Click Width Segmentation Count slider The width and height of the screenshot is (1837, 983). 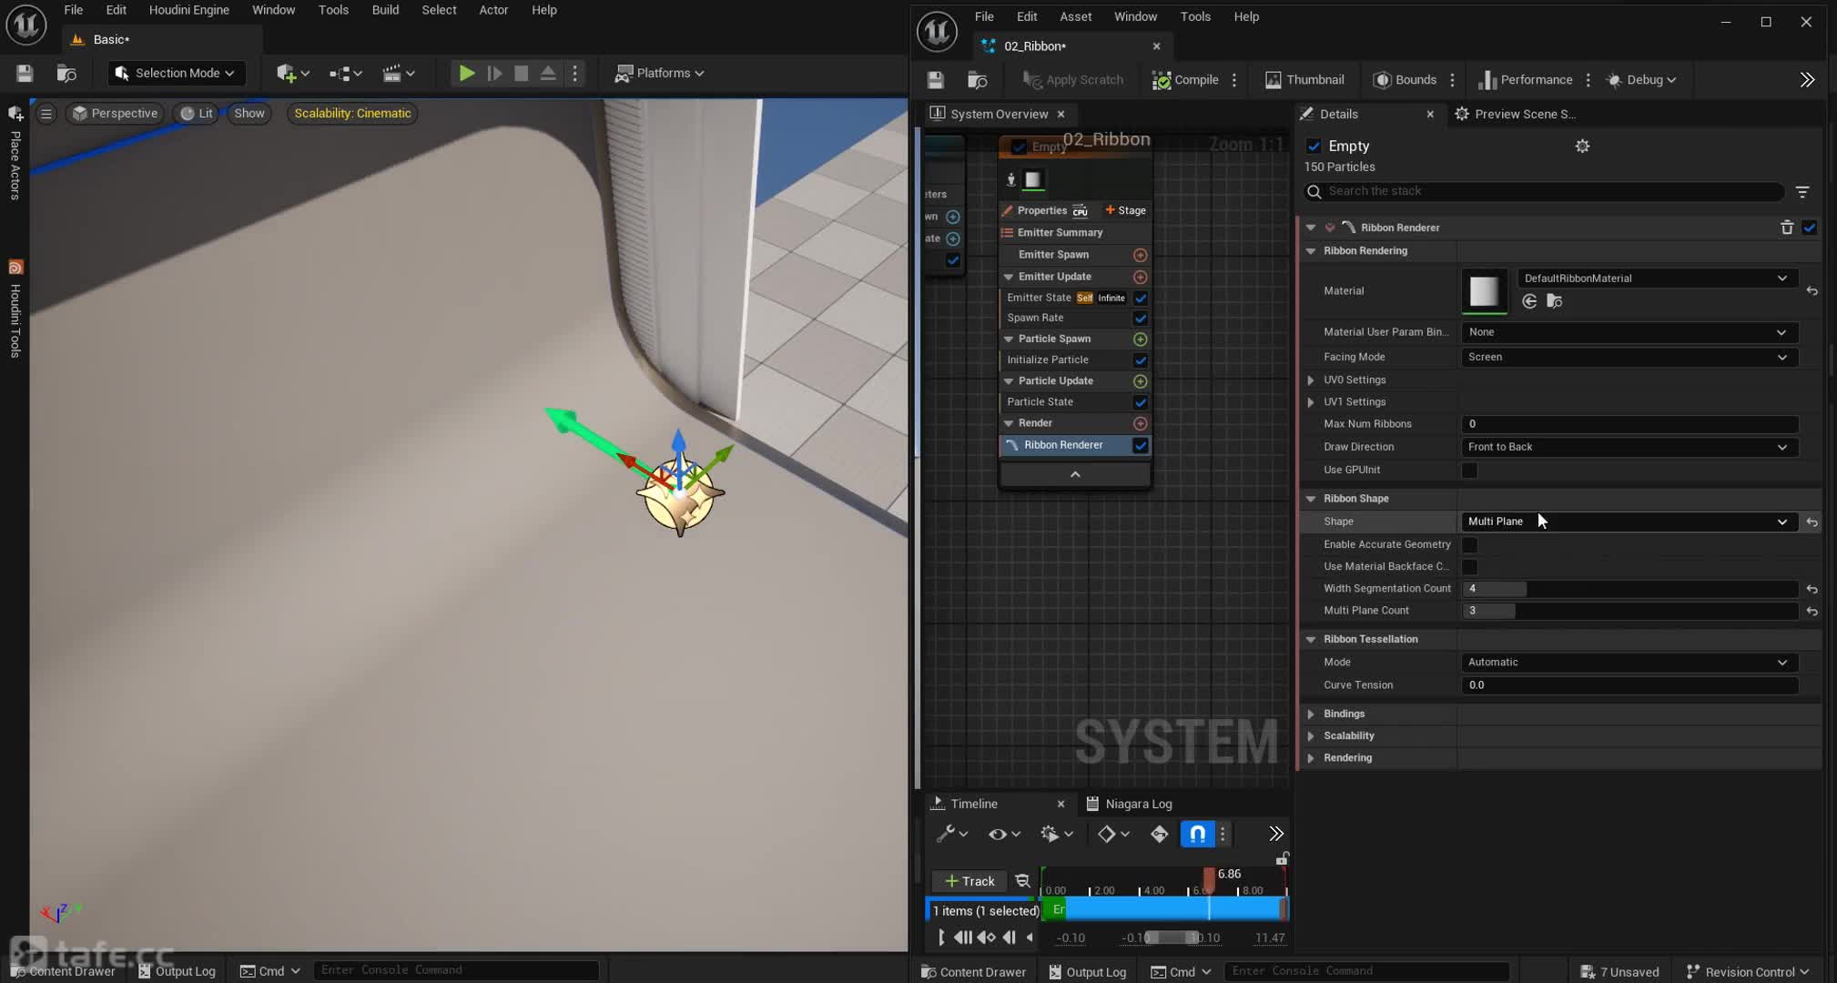coord(1629,589)
